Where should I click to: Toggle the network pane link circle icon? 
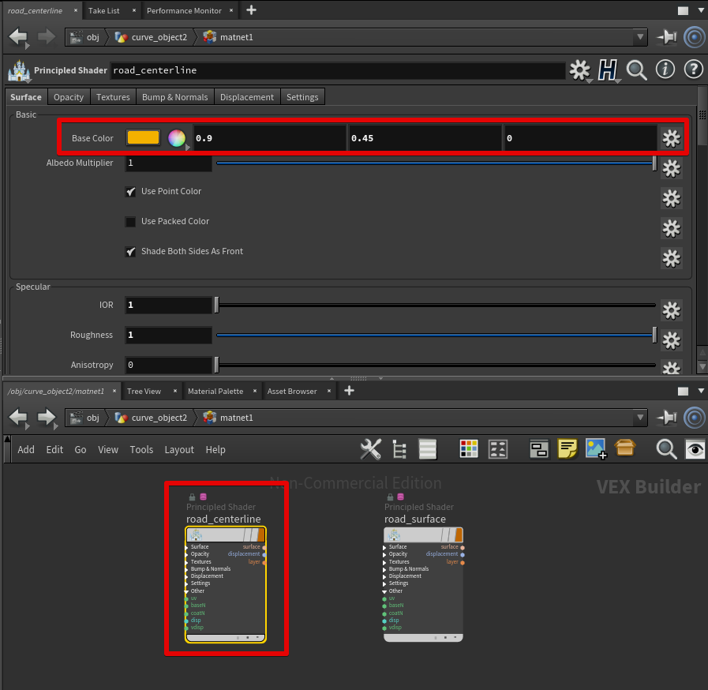[695, 418]
